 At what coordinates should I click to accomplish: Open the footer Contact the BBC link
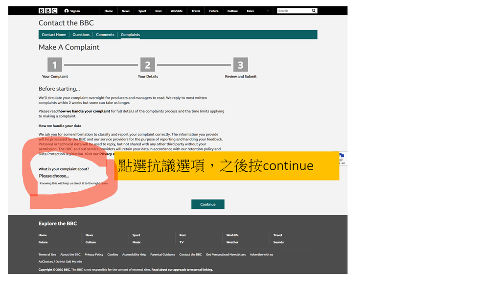pyautogui.click(x=190, y=255)
